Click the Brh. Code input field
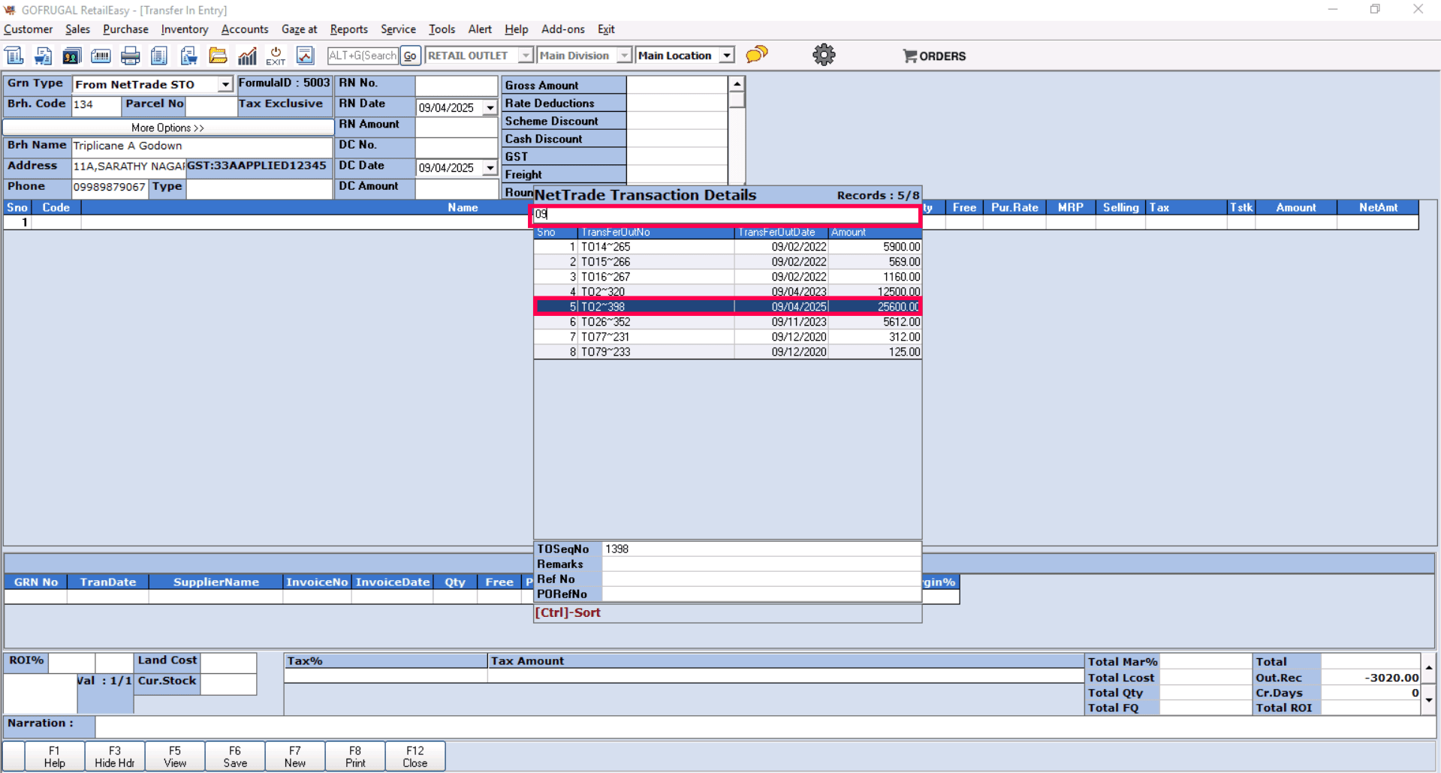Image resolution: width=1441 pixels, height=773 pixels. point(96,105)
